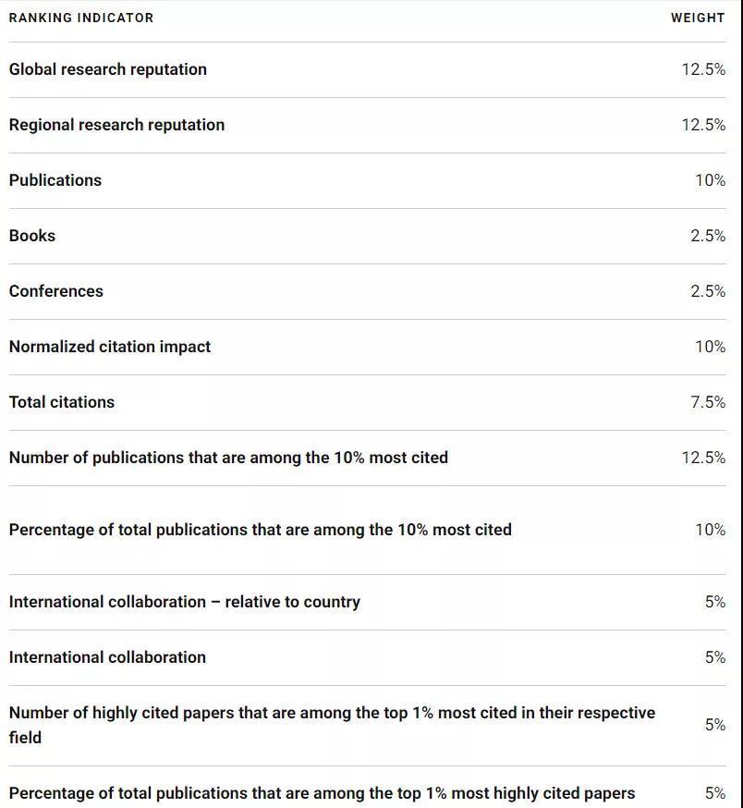
Task: Click the Ranking Indicator column header
Action: point(81,18)
